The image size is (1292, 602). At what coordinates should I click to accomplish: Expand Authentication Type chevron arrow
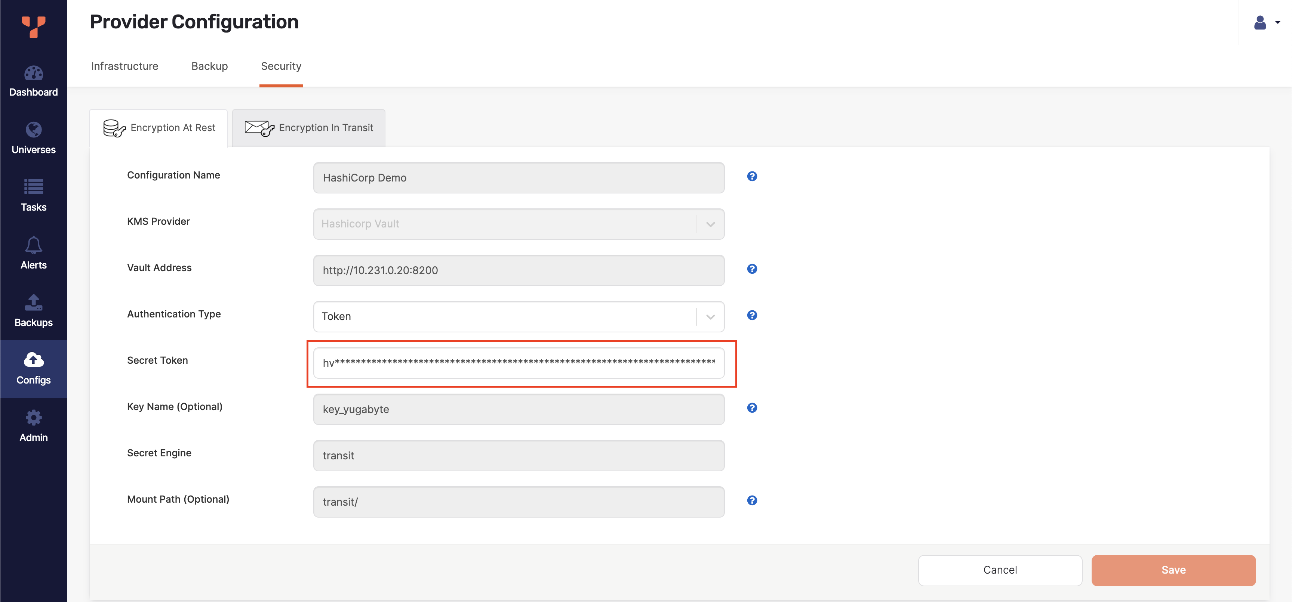coord(710,317)
